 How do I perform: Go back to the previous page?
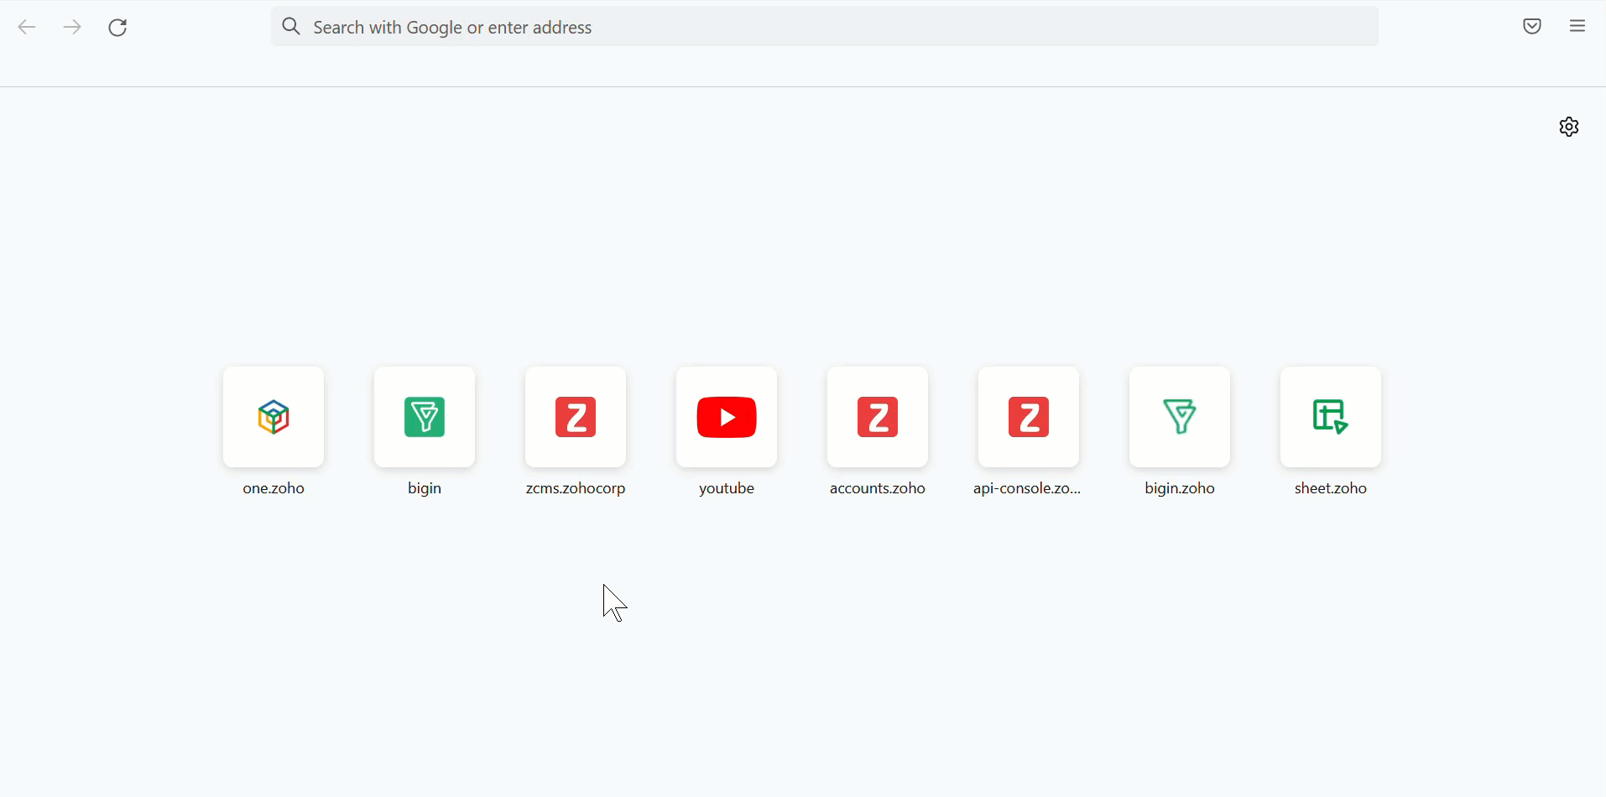pyautogui.click(x=27, y=28)
